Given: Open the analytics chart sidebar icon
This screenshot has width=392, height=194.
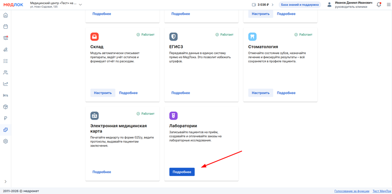Looking at the screenshot, I should coord(5,84).
